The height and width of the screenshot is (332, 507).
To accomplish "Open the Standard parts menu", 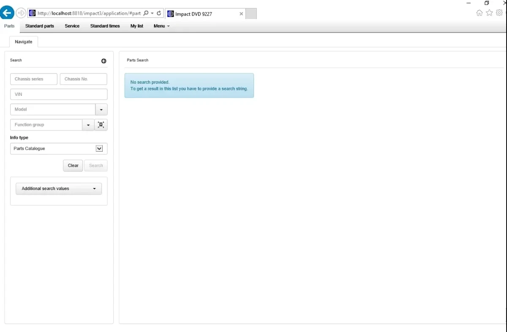I will [x=40, y=26].
